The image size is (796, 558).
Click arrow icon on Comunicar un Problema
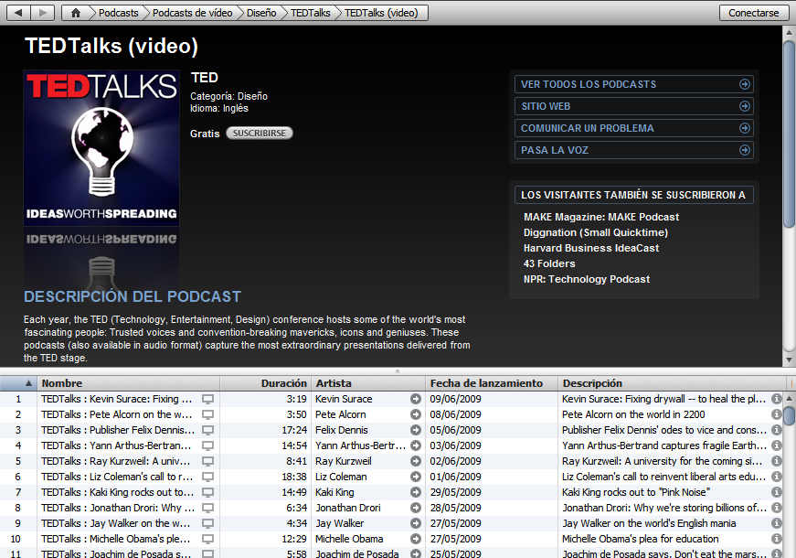(744, 128)
